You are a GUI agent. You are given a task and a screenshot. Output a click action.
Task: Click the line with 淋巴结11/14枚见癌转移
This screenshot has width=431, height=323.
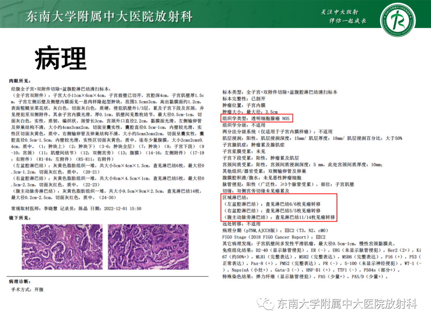click(279, 217)
